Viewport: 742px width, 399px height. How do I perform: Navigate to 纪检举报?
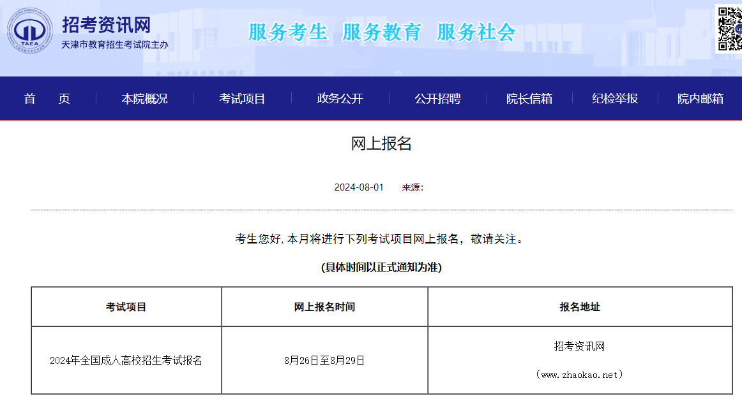[614, 99]
